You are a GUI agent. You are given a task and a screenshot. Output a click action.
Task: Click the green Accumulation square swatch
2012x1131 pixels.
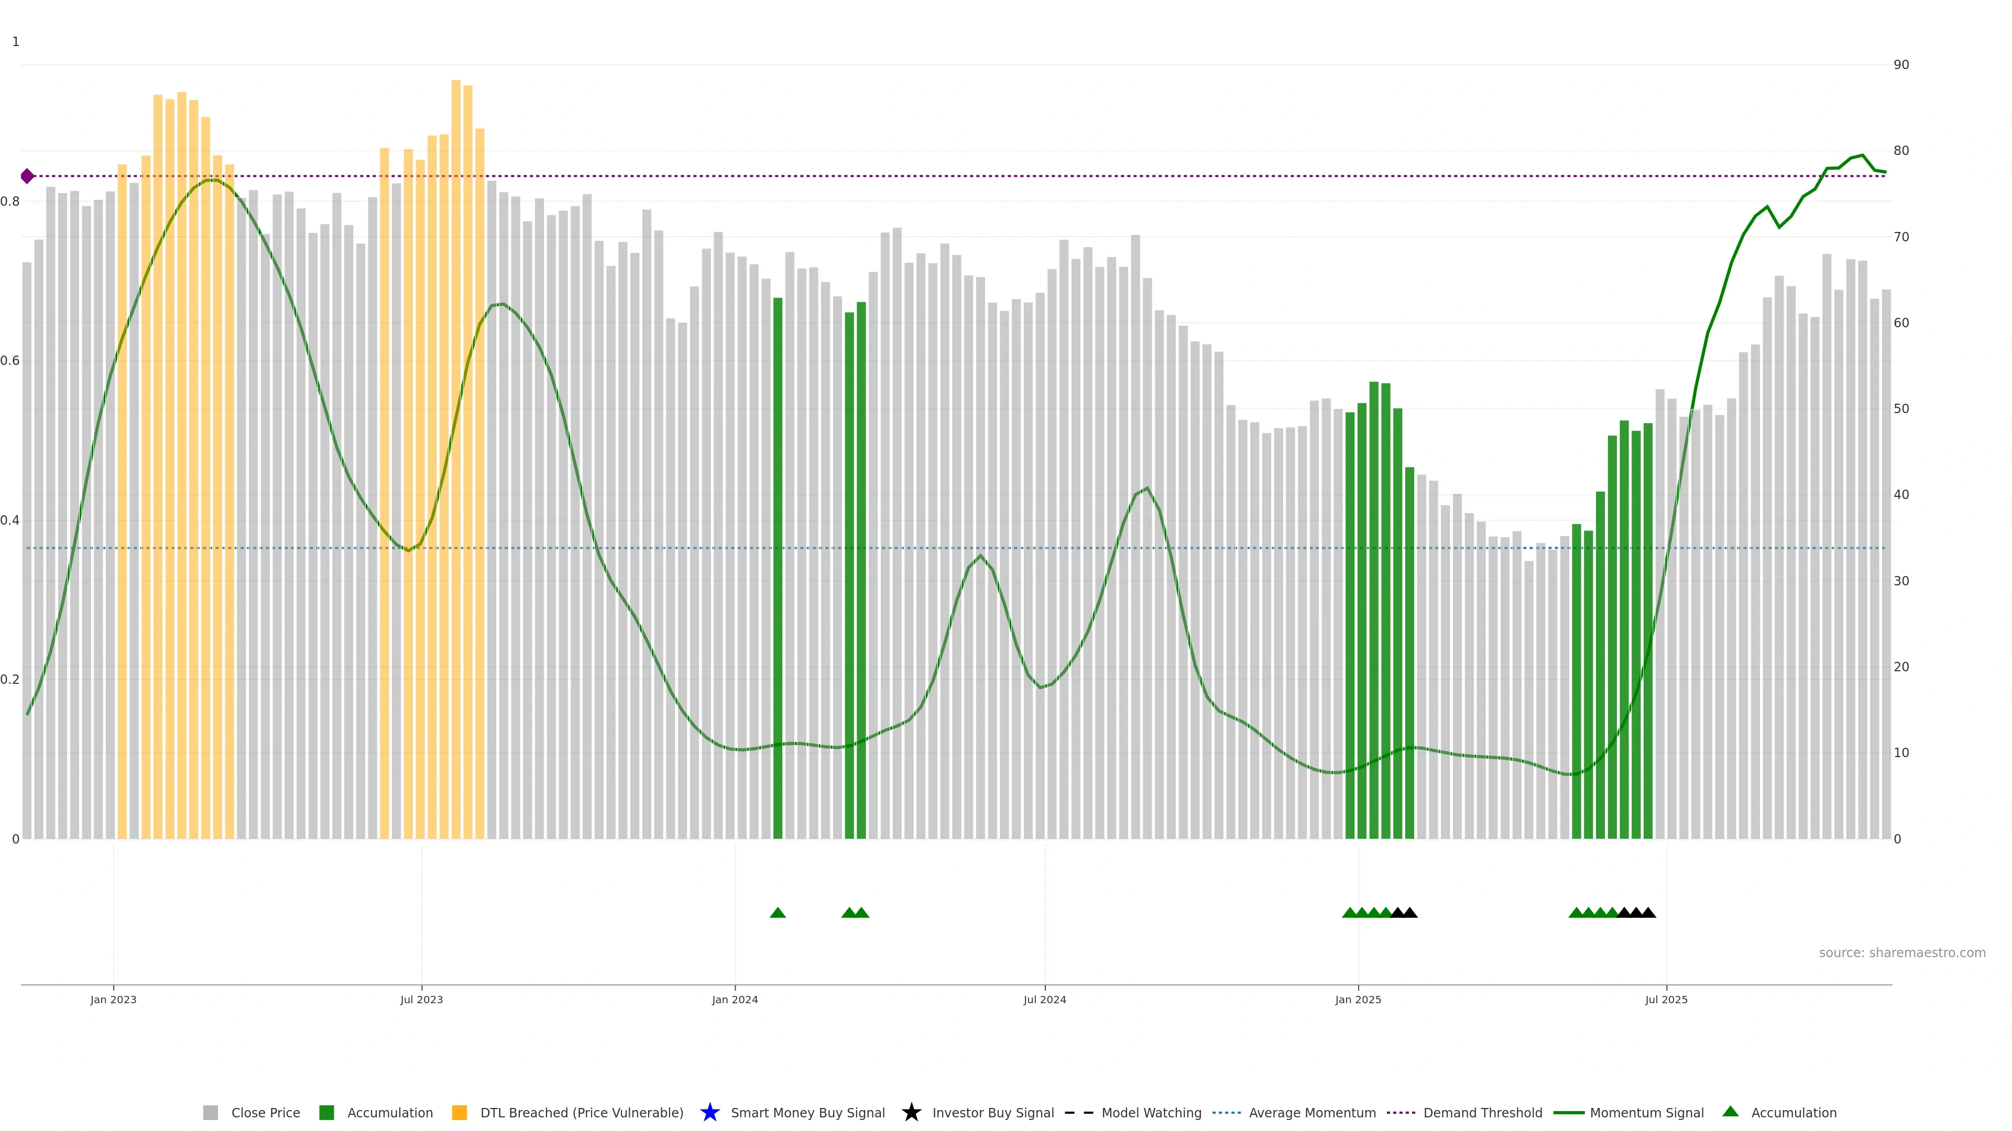pos(326,1112)
